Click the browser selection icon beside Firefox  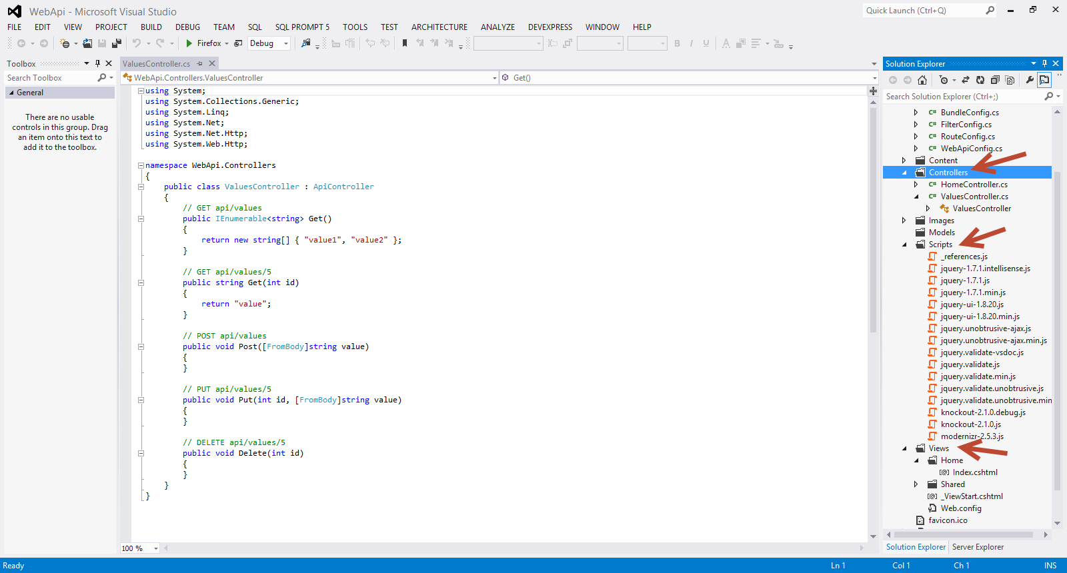(x=238, y=43)
